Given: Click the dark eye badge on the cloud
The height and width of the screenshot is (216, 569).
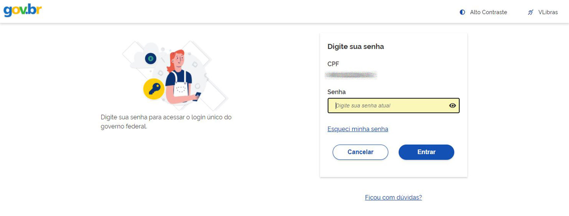Looking at the screenshot, I should click(151, 59).
